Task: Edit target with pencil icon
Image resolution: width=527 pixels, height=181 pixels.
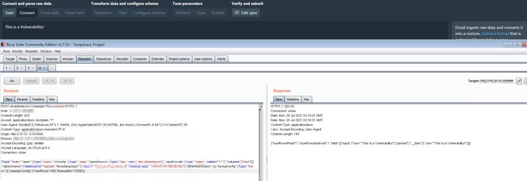Action: [x=519, y=81]
